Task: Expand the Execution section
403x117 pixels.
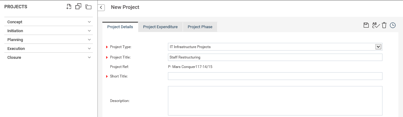Action: click(x=49, y=49)
